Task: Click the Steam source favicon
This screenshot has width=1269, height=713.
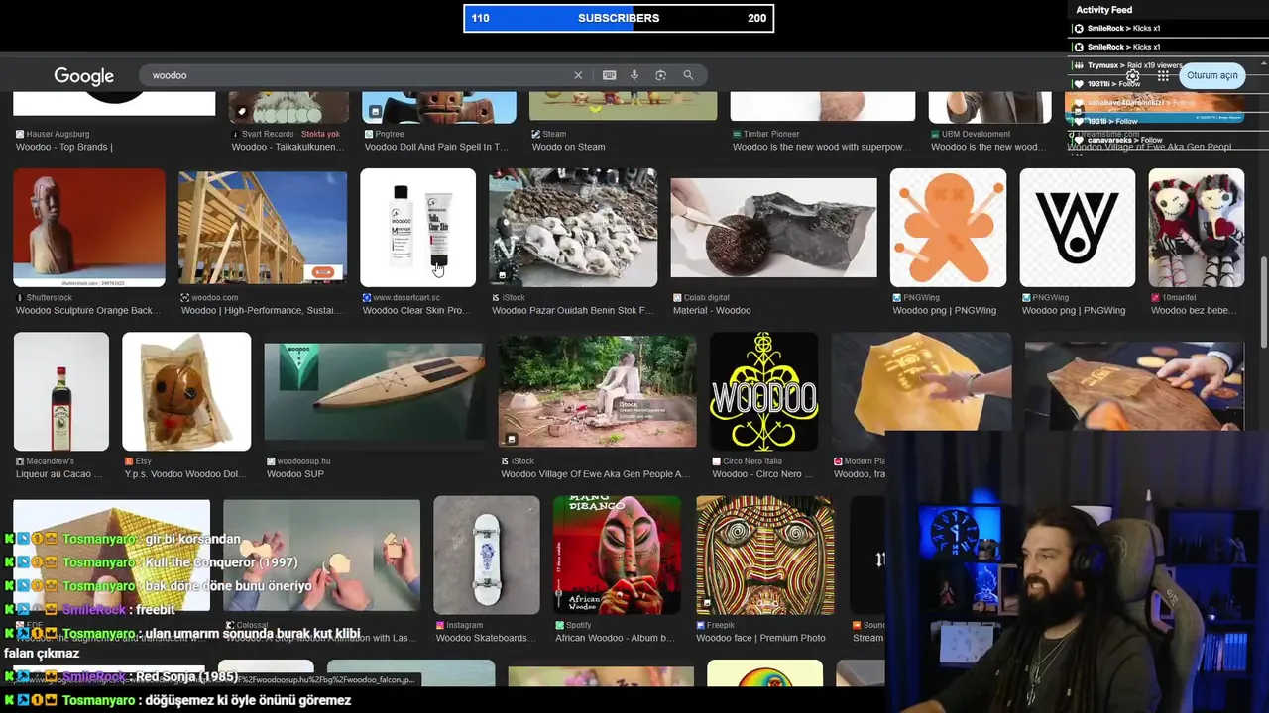Action: pyautogui.click(x=536, y=134)
